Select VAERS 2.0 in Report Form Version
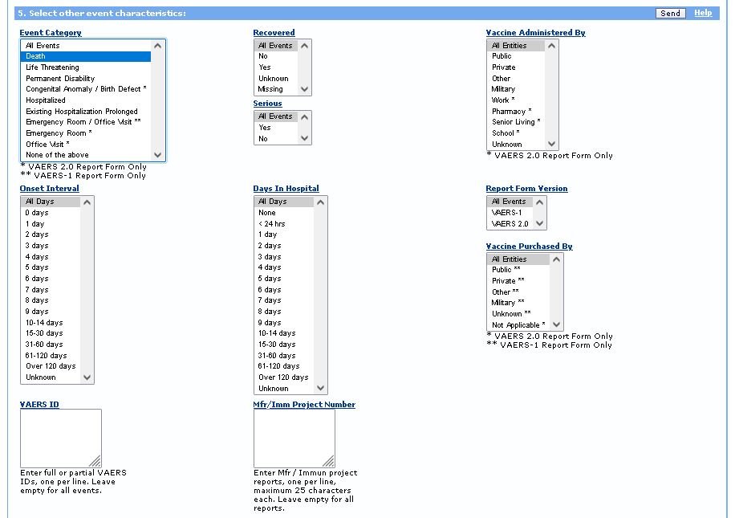The width and height of the screenshot is (735, 518). (x=510, y=224)
